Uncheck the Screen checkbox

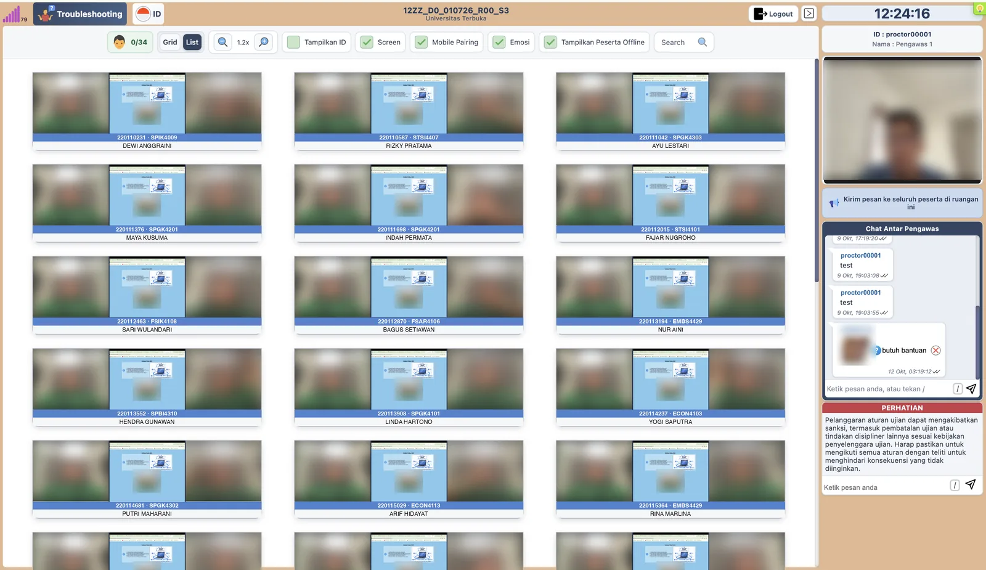tap(367, 42)
